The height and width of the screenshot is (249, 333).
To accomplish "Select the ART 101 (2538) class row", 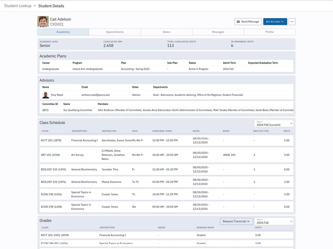I will (x=50, y=155).
